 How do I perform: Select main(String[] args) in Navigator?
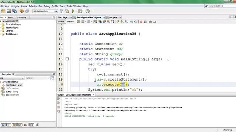click(x=14, y=85)
